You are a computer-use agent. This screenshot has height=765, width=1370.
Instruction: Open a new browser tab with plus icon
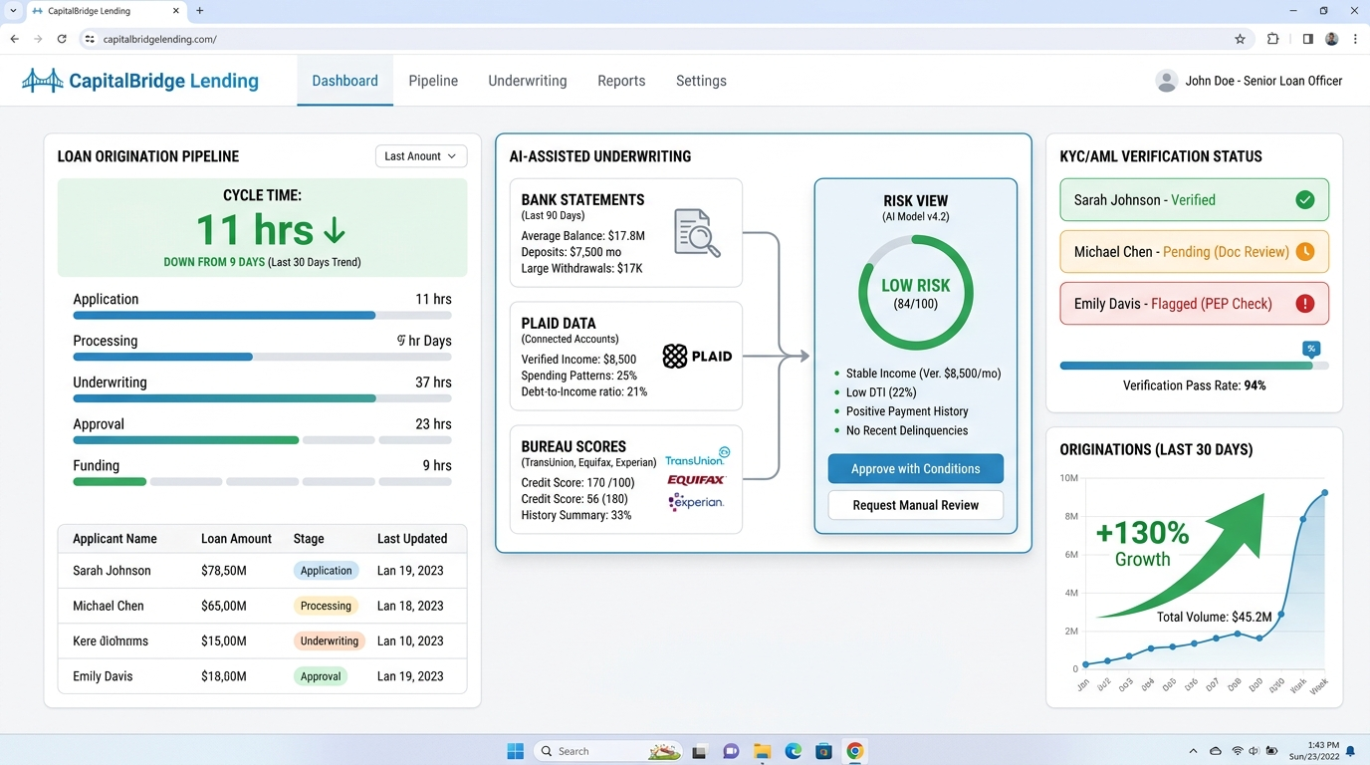pyautogui.click(x=199, y=11)
